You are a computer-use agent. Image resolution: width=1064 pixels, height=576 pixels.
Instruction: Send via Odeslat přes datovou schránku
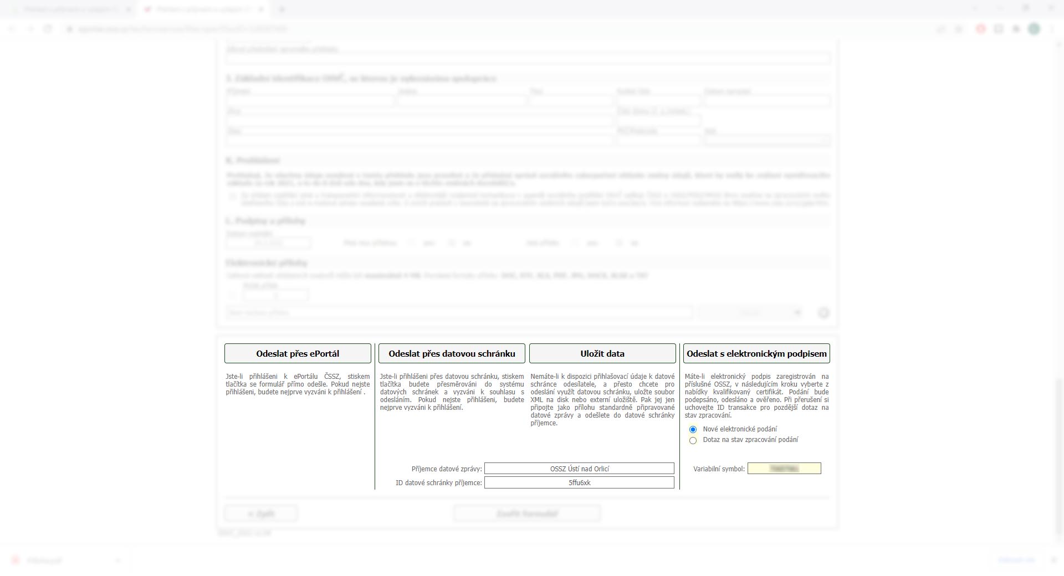pos(452,353)
